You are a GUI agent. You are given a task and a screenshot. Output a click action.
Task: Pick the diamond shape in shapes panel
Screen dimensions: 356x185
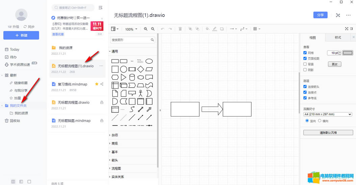141,69
